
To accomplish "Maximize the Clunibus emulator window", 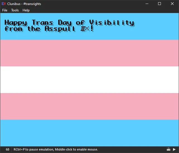I will [159, 4].
